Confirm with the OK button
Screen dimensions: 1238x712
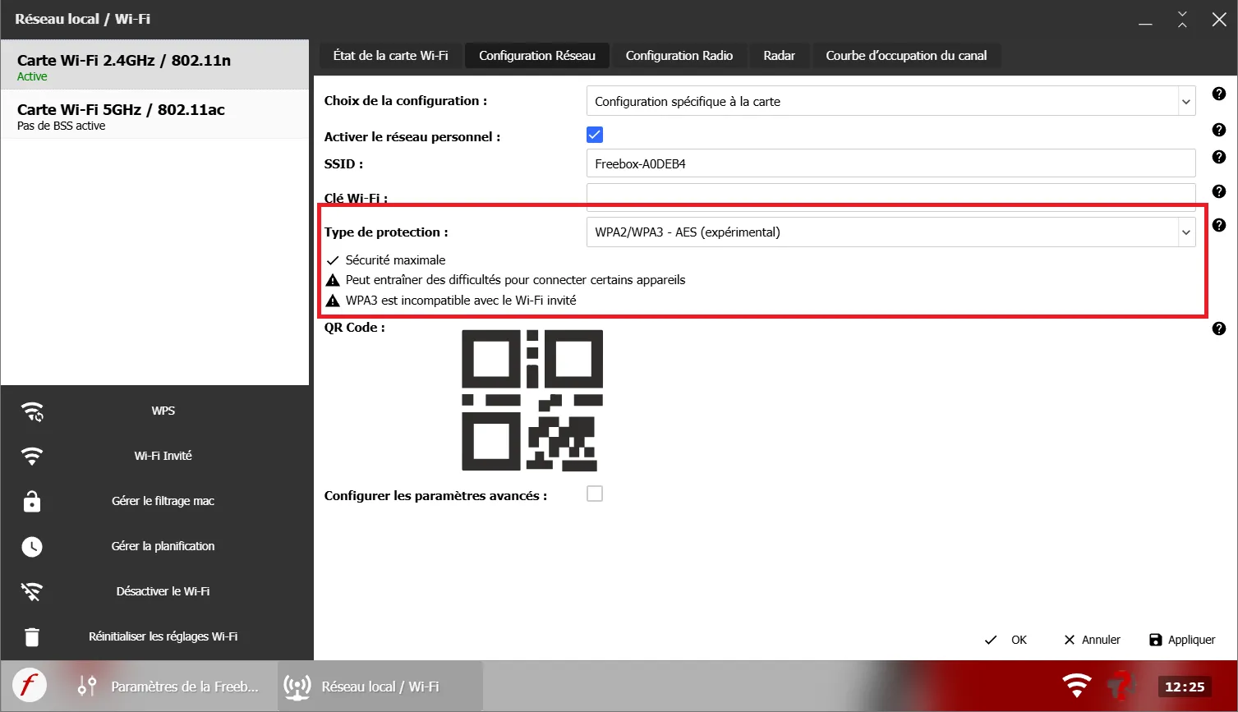tap(1006, 640)
